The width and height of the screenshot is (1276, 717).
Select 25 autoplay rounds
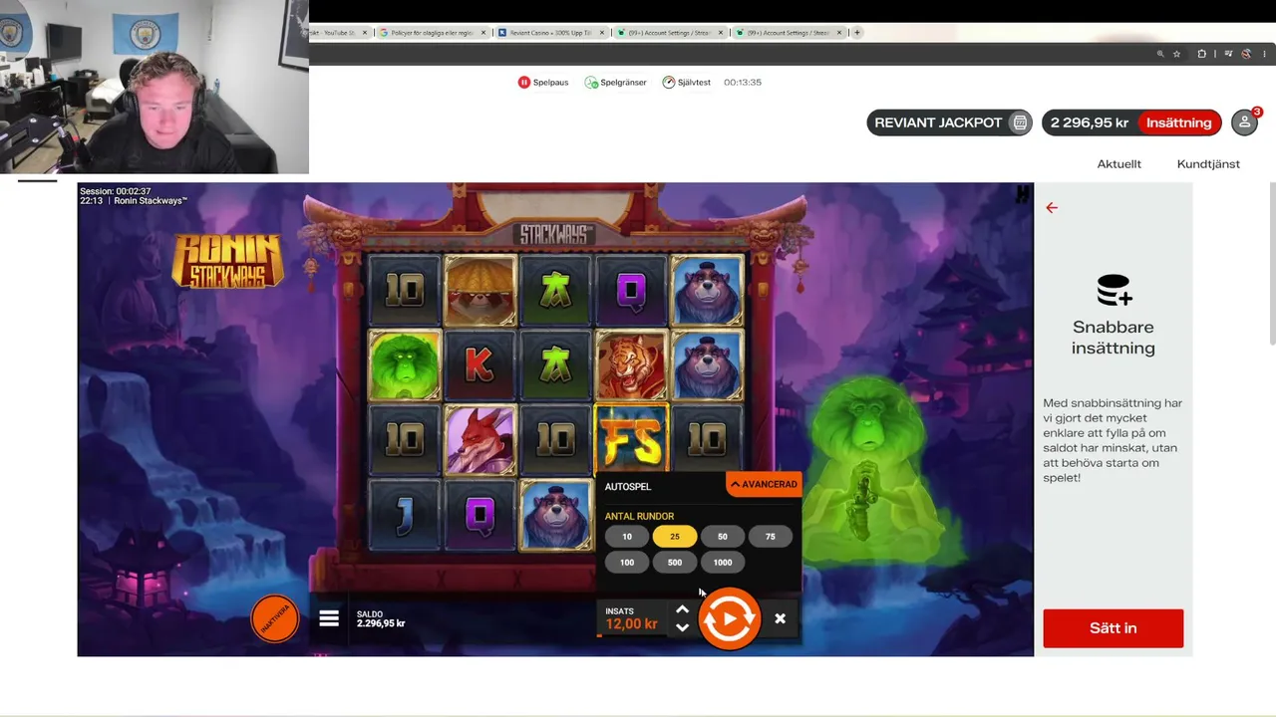coord(675,537)
